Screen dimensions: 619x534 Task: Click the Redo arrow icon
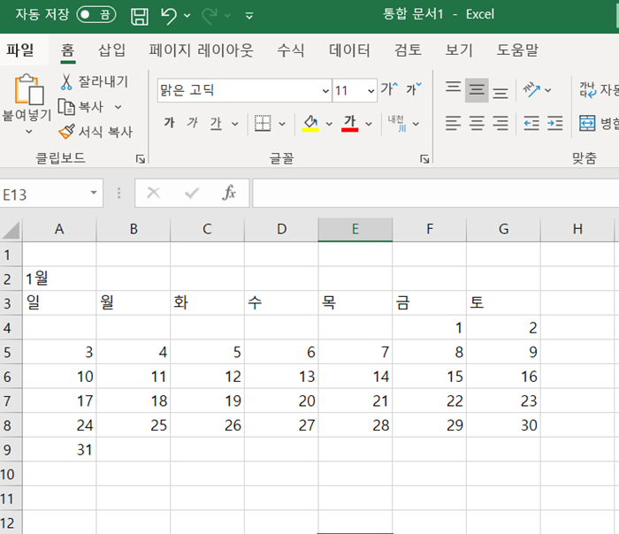[210, 16]
